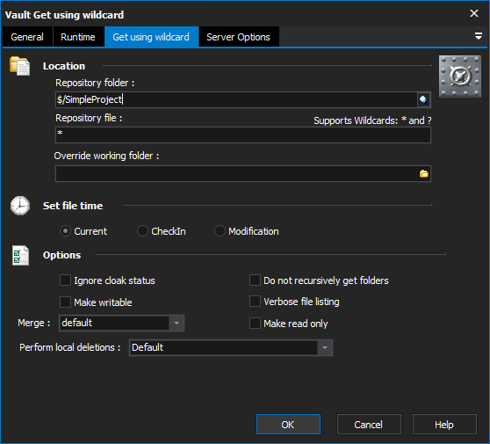Click the Options checklist icon

pyautogui.click(x=20, y=255)
